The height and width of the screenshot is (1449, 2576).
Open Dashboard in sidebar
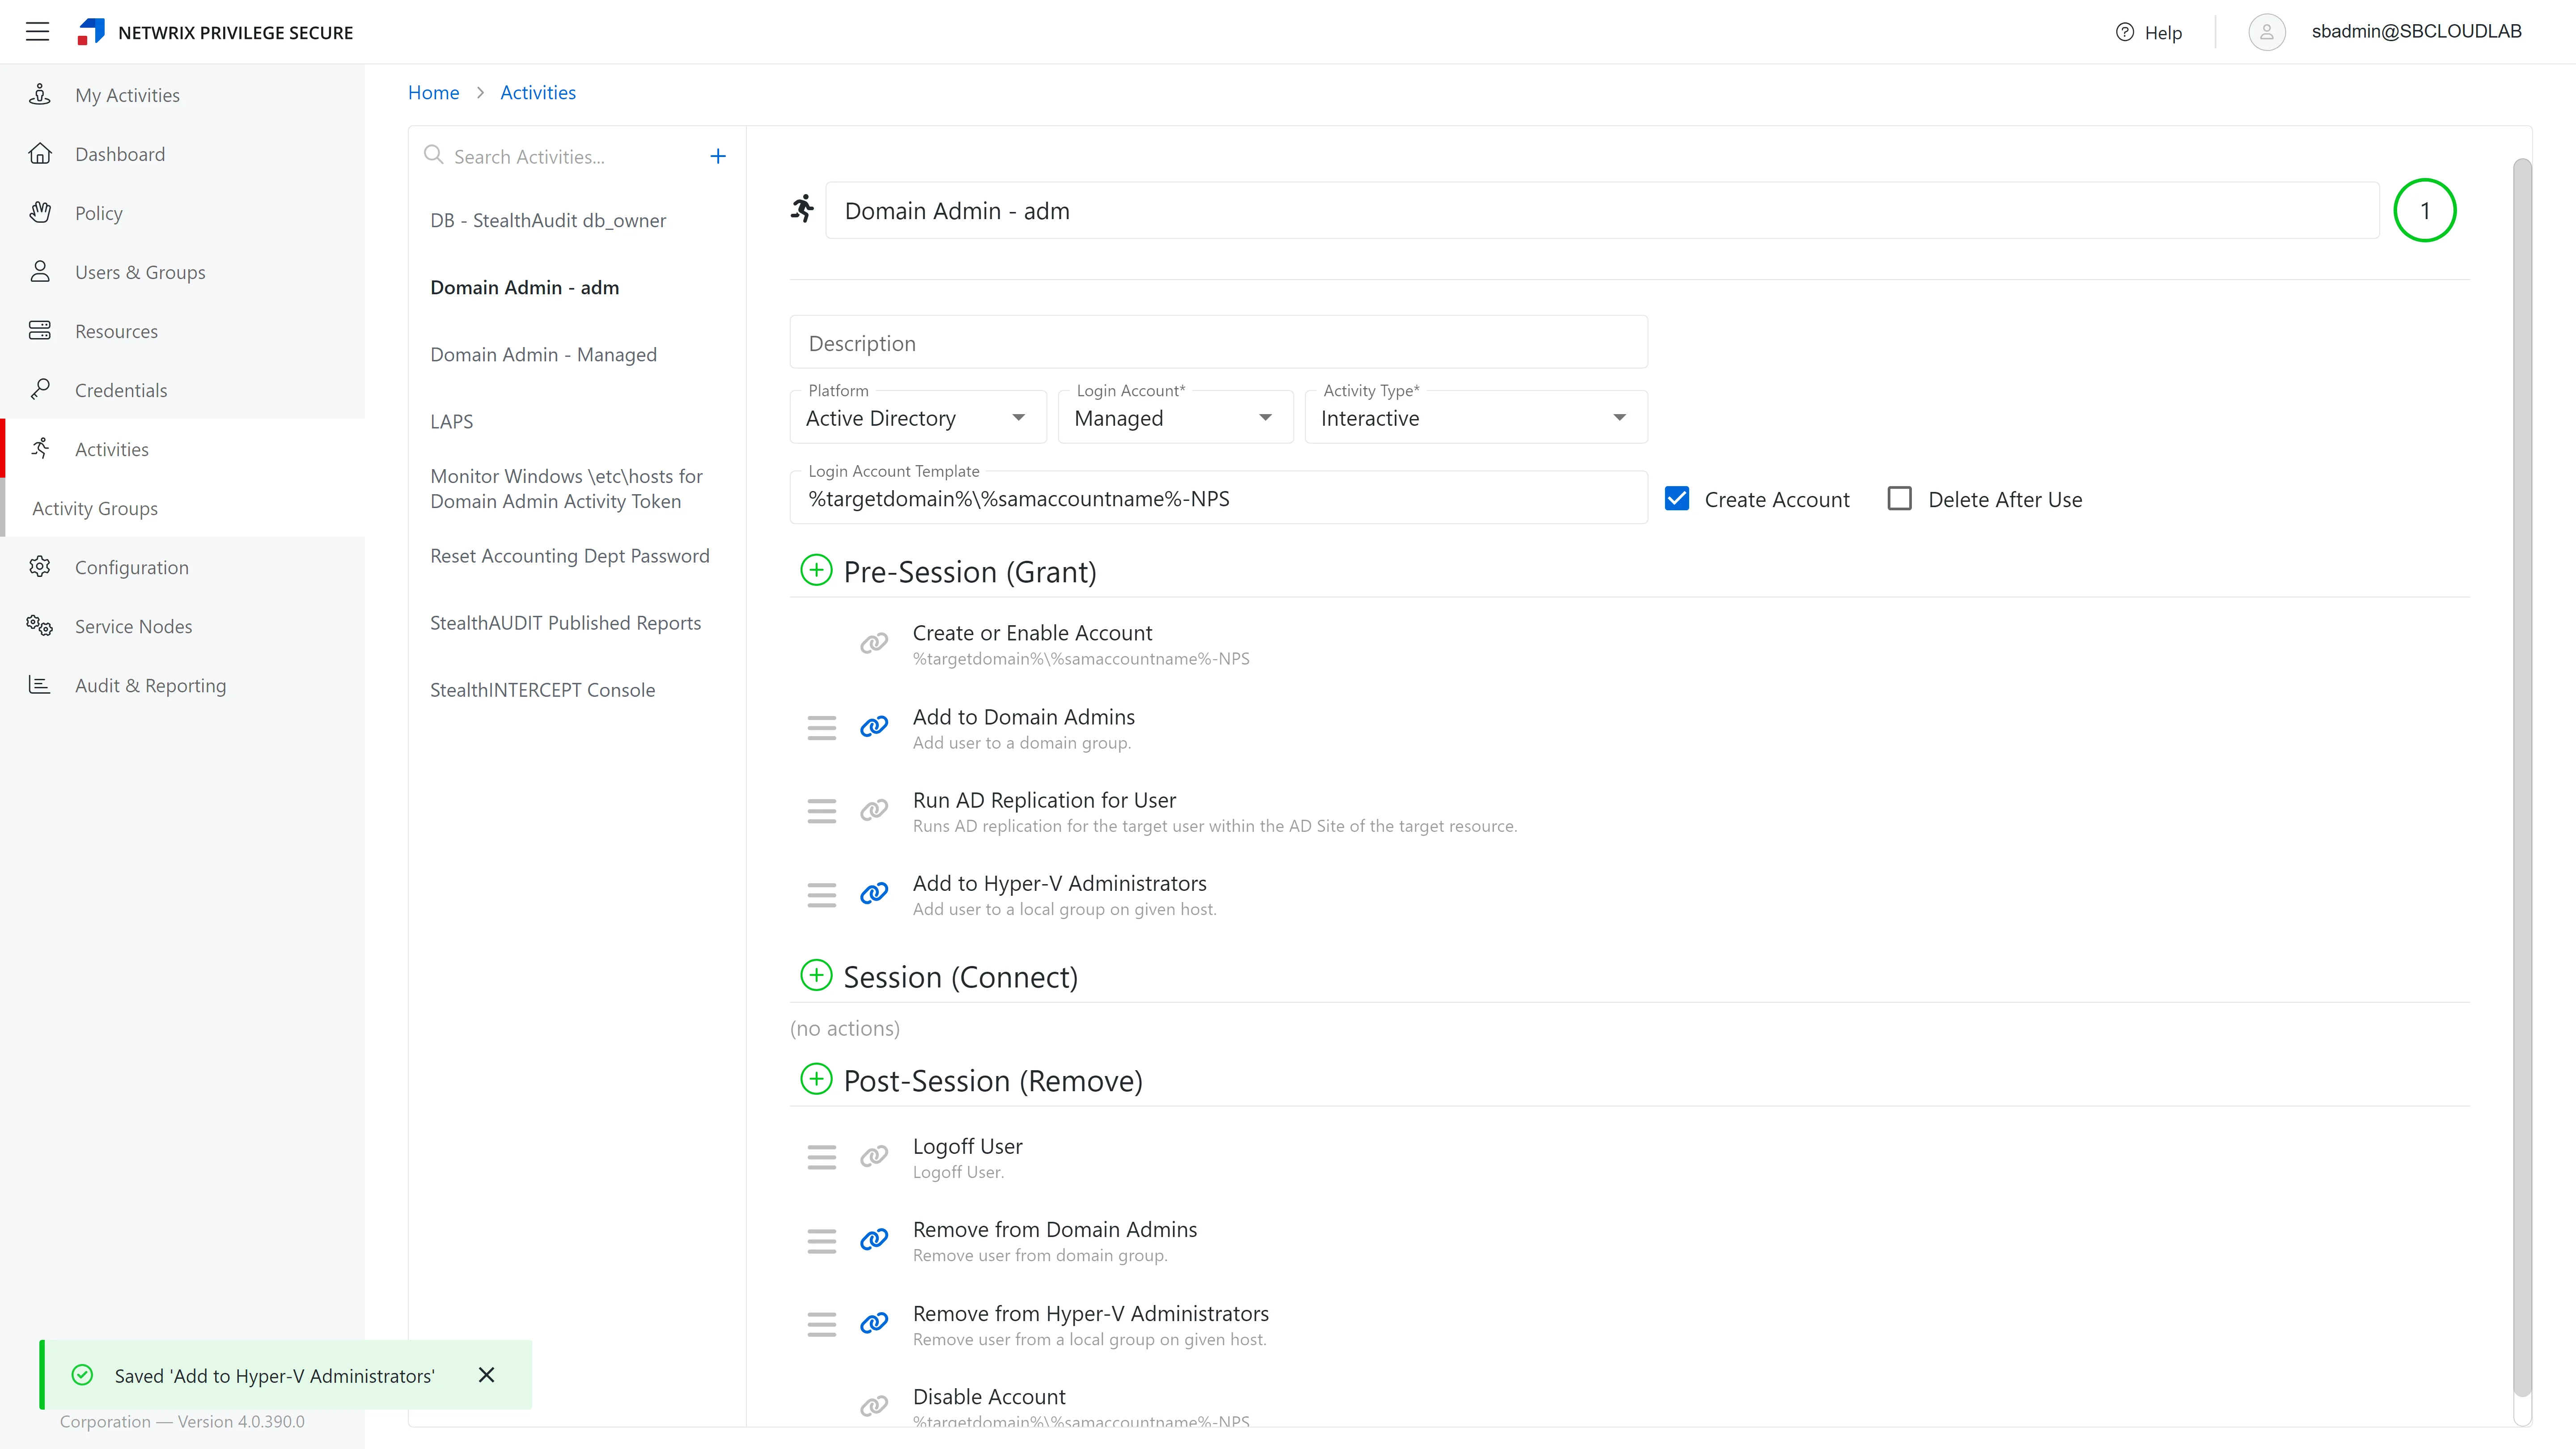182,154
